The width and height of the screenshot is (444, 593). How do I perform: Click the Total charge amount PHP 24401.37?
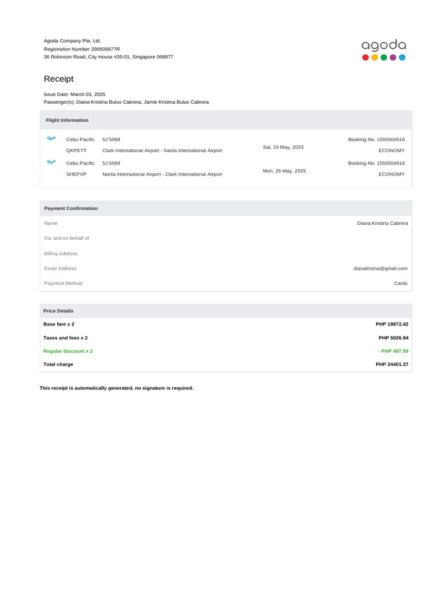click(x=392, y=364)
